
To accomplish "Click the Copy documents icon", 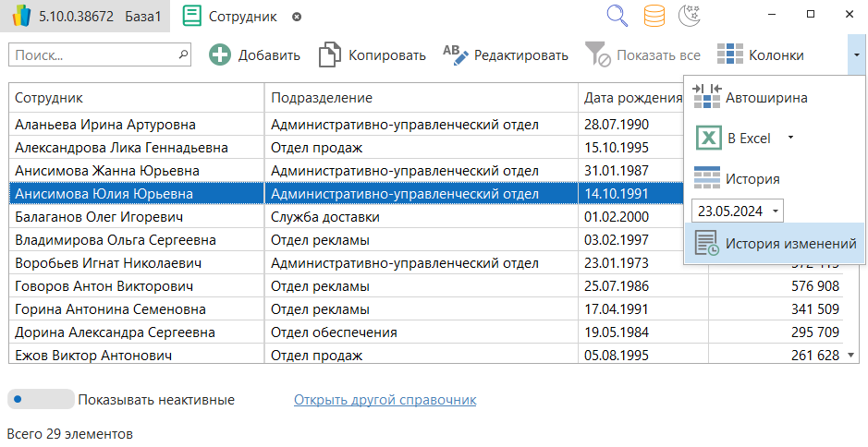I will [x=329, y=55].
